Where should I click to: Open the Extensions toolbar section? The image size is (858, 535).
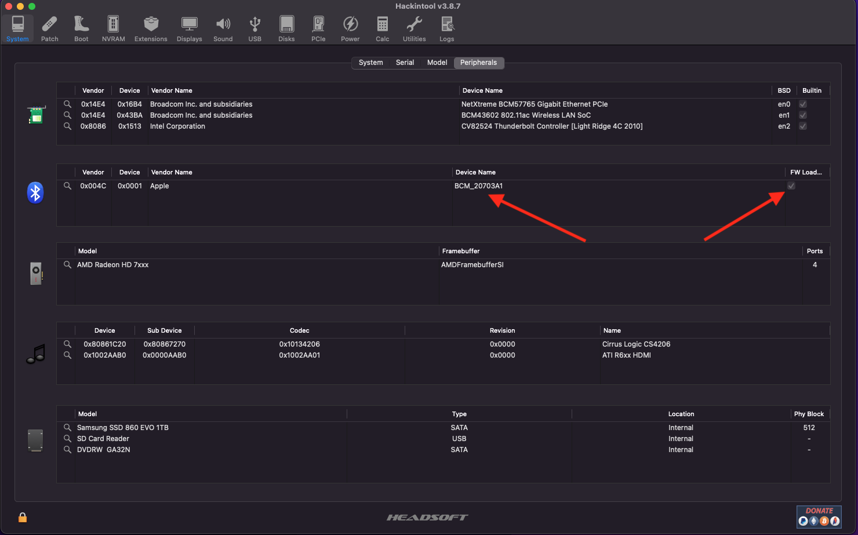pyautogui.click(x=151, y=29)
